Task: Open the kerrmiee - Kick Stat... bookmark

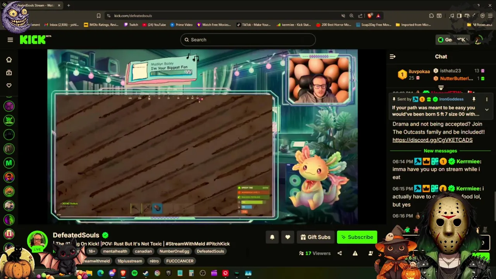Action: (294, 25)
